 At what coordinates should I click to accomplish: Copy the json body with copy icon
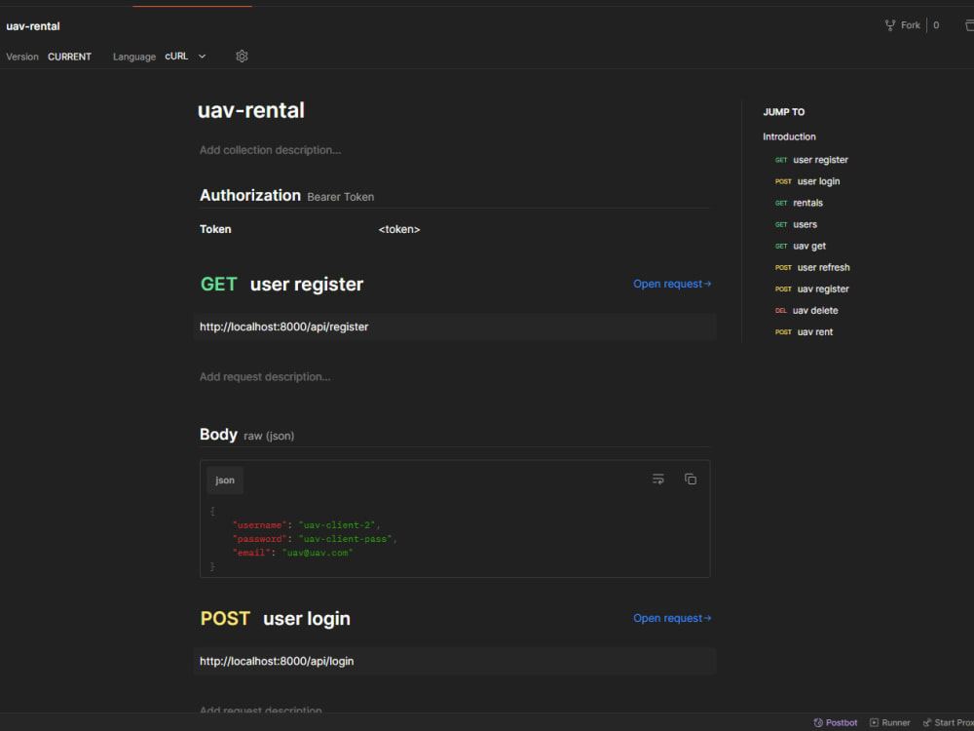click(691, 480)
